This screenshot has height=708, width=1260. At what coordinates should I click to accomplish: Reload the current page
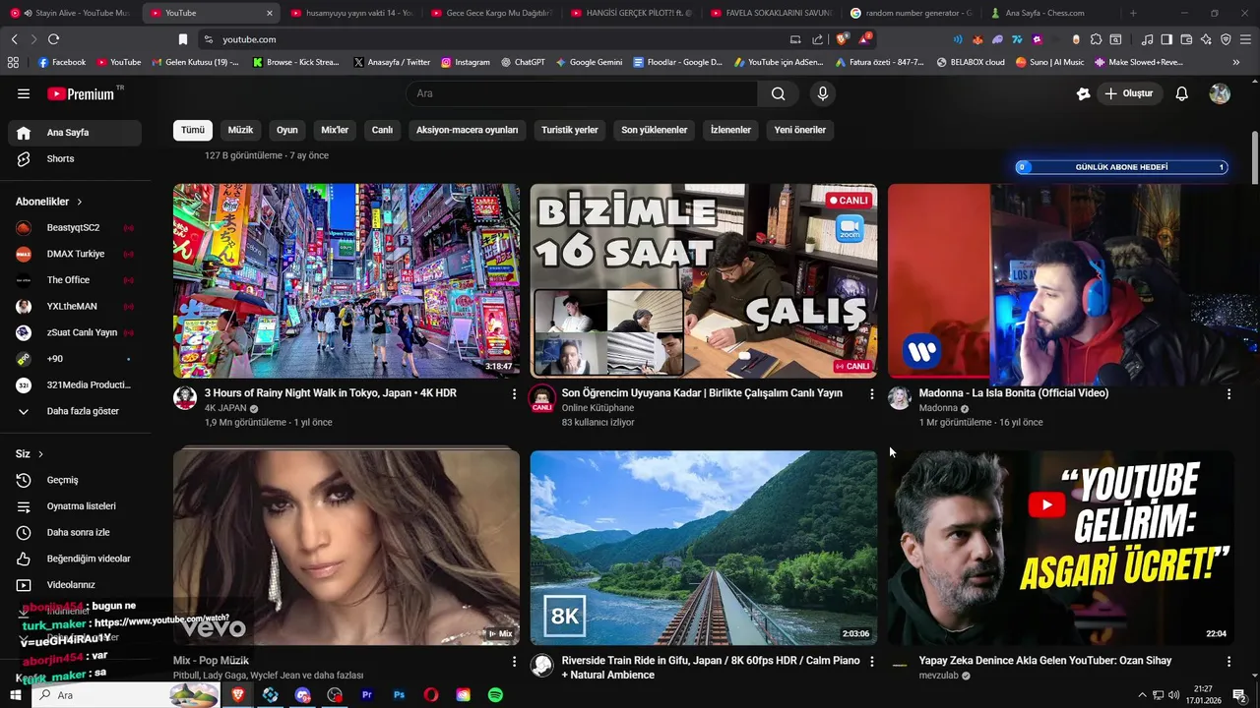point(53,39)
